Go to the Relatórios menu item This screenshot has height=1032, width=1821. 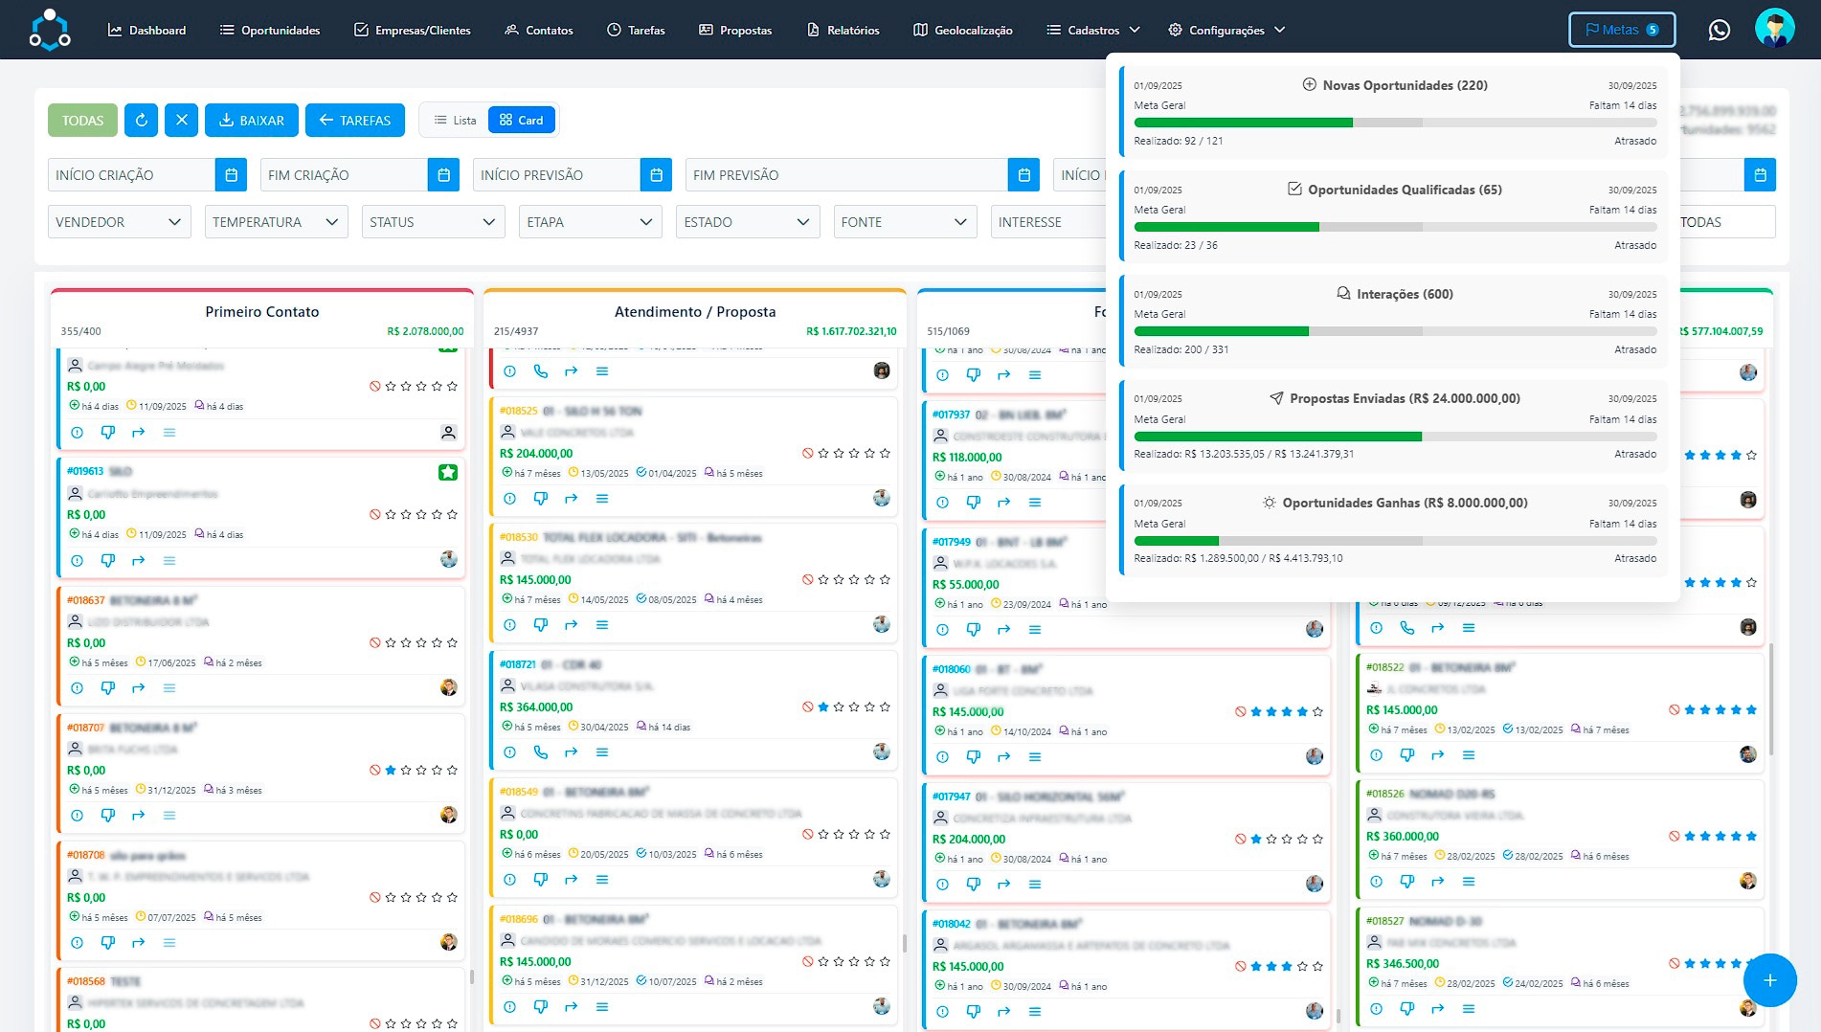pyautogui.click(x=843, y=31)
